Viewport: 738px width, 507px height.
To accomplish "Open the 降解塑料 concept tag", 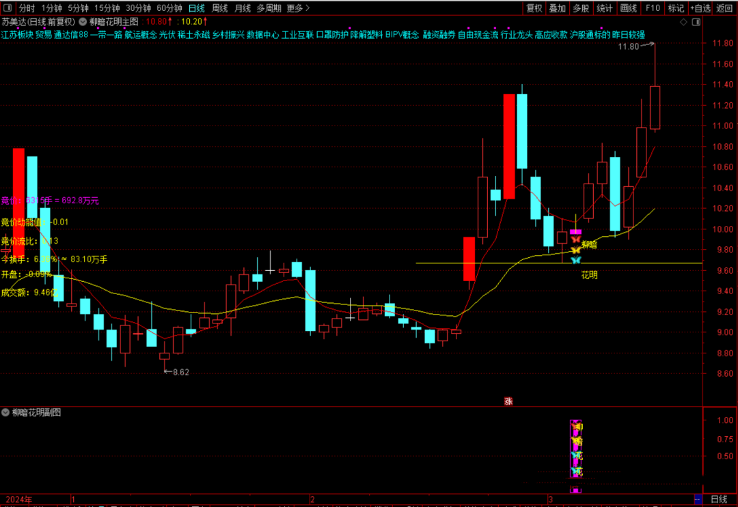I will (367, 35).
